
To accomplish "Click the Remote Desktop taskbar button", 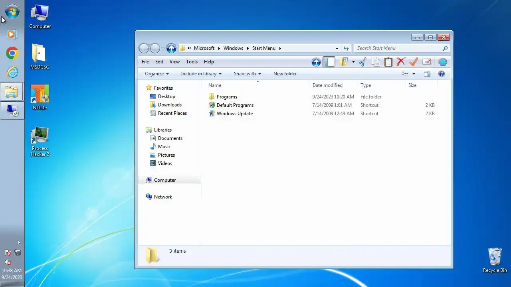I will 12,110.
